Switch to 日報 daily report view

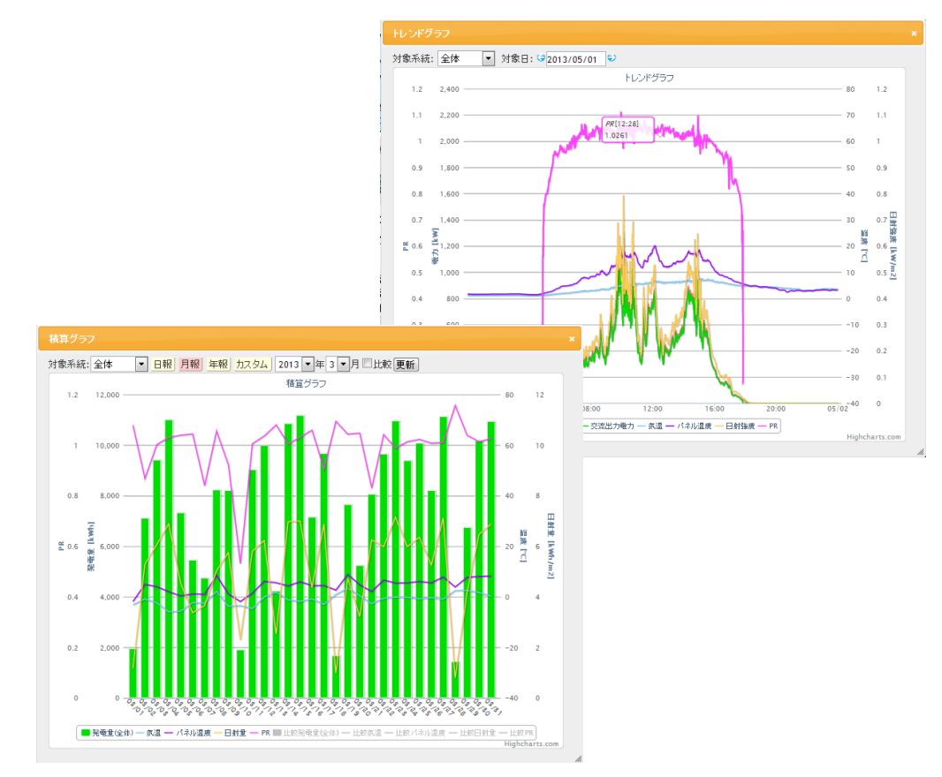click(x=163, y=364)
